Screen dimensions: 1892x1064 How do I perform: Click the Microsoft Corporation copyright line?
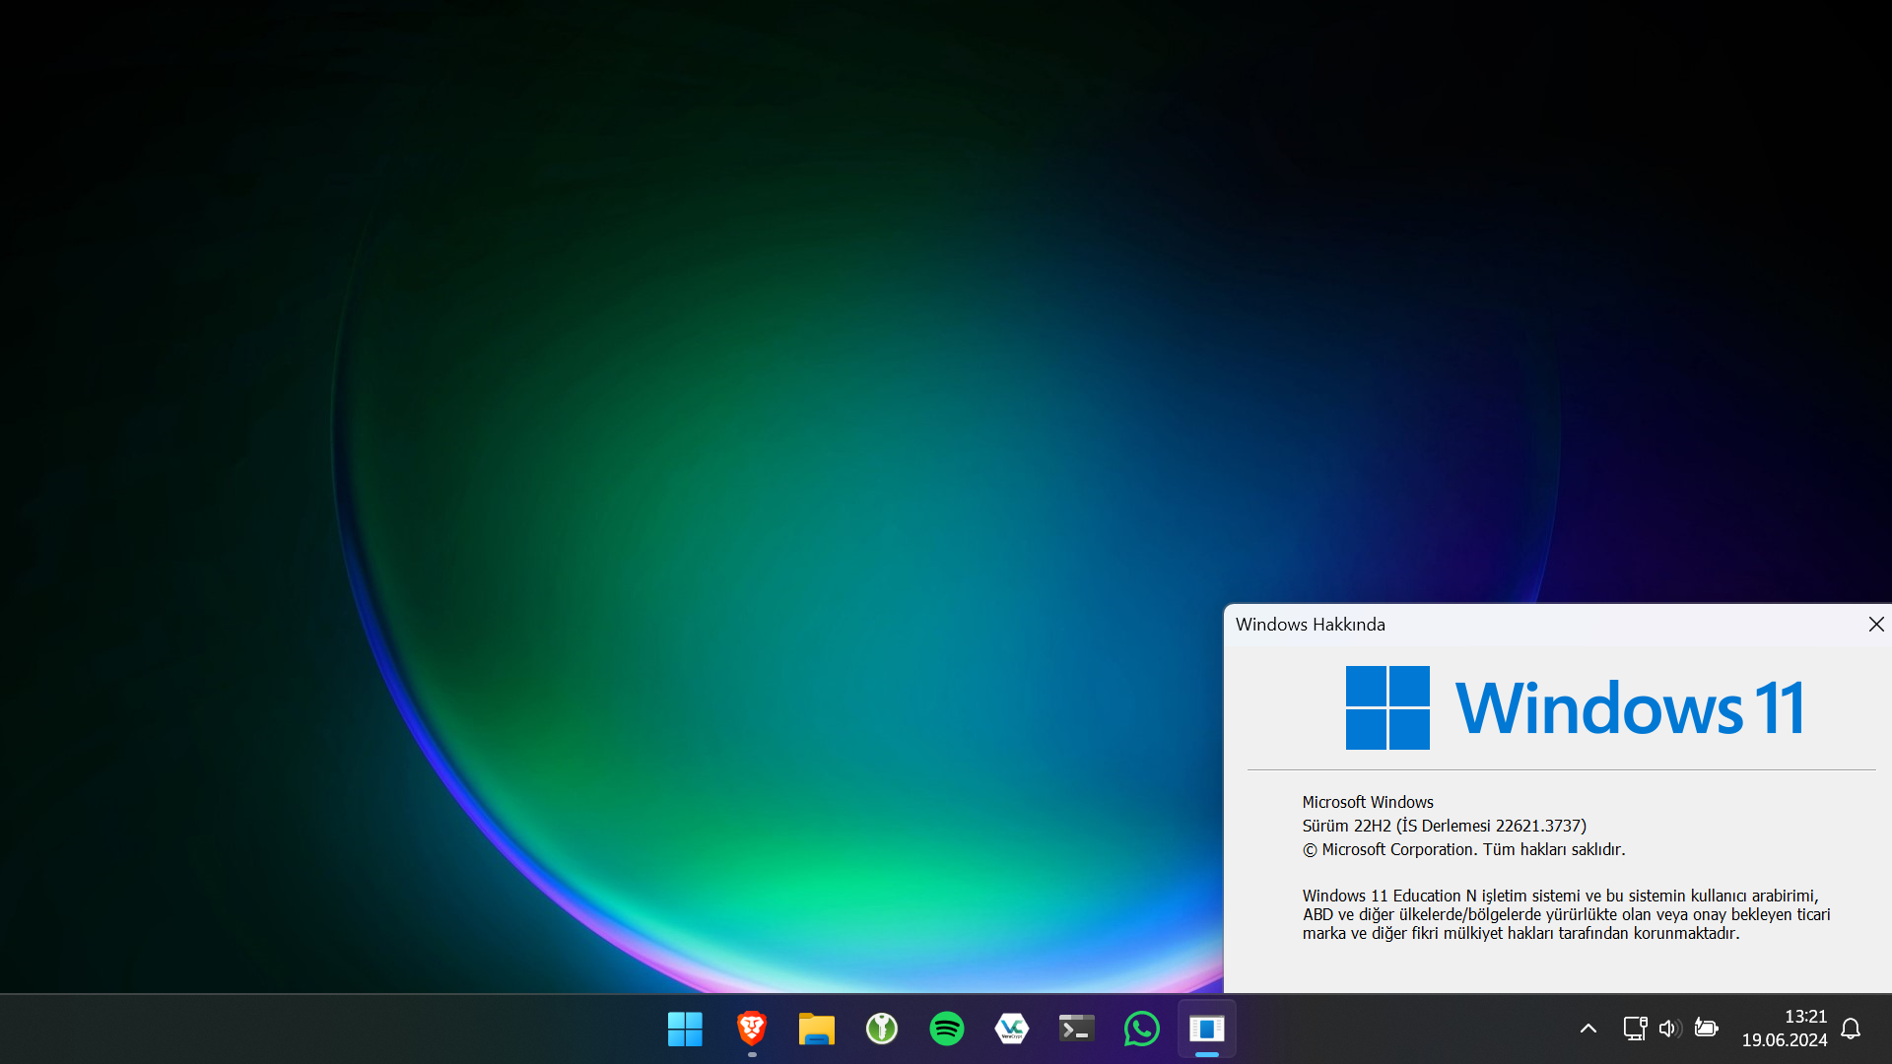coord(1463,849)
